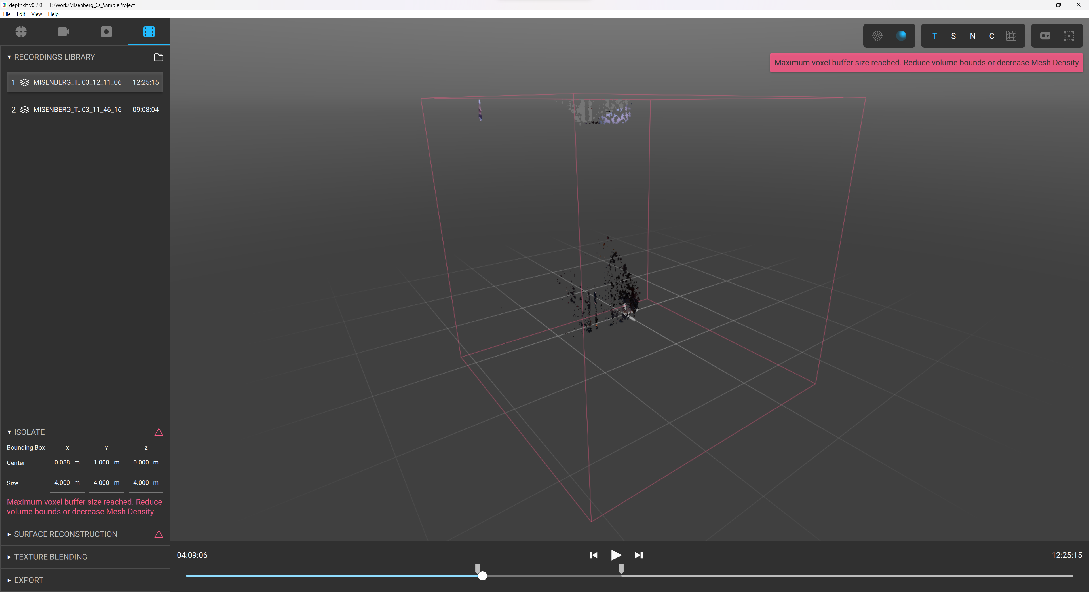Open the crosshair calibration tab icon
The width and height of the screenshot is (1089, 592).
(21, 32)
